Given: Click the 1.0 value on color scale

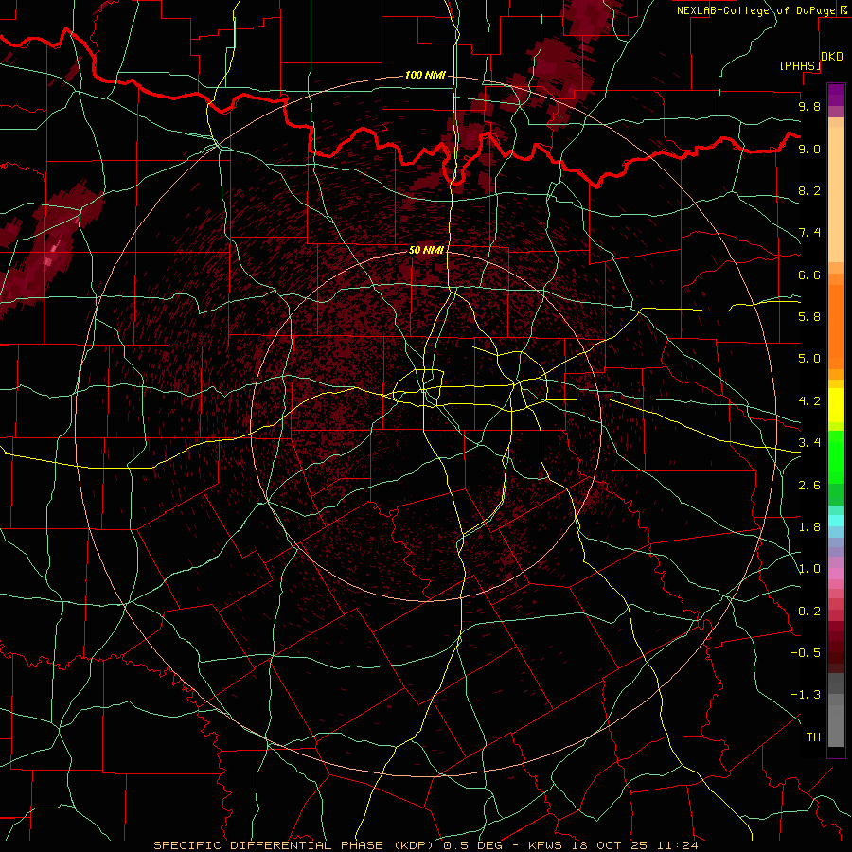Looking at the screenshot, I should [x=809, y=569].
